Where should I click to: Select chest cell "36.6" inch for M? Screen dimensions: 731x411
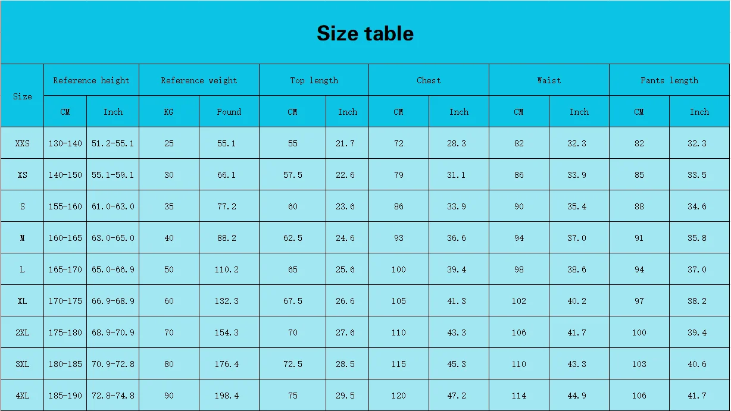tap(457, 238)
